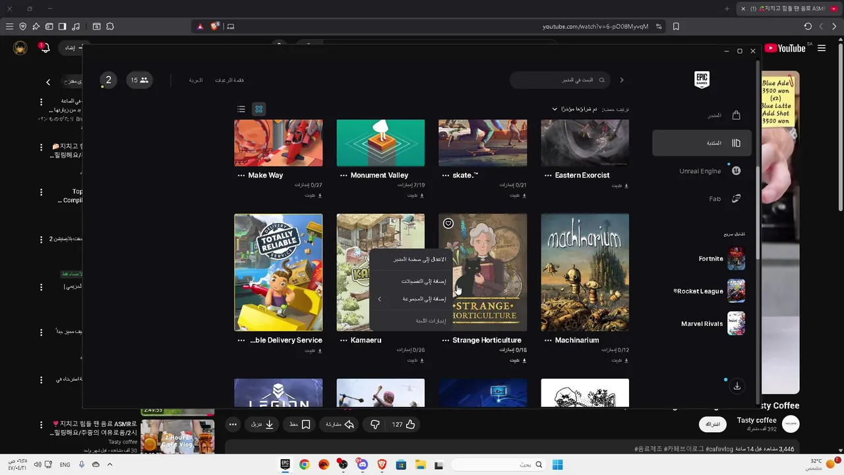Choose add to favorites in context menu
This screenshot has height=475, width=844.
412,281
